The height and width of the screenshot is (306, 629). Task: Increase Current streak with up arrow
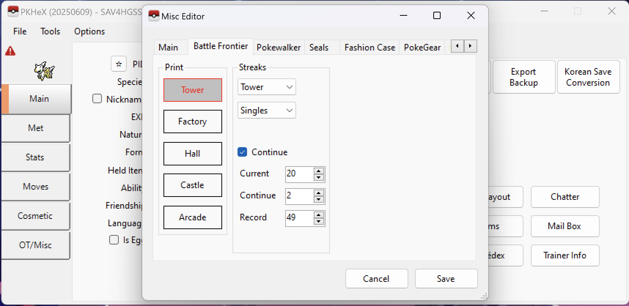tap(319, 171)
